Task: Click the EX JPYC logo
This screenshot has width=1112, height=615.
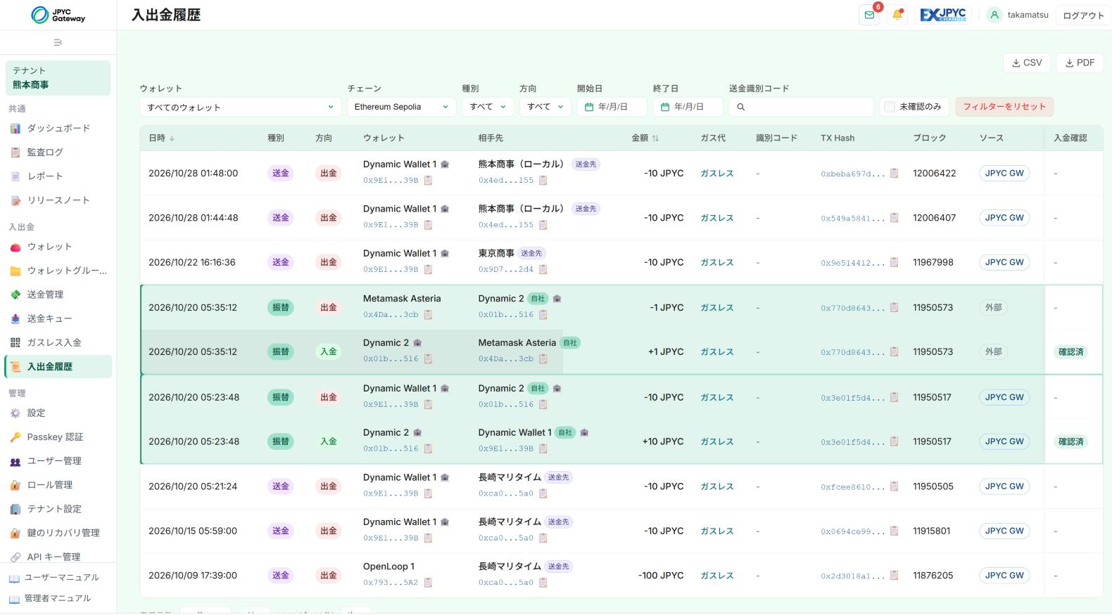Action: click(943, 15)
